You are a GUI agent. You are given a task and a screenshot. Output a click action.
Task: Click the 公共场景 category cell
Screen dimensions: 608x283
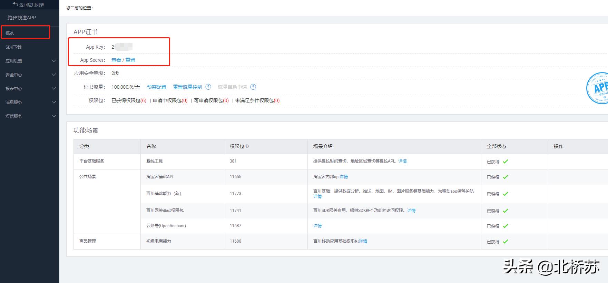coord(88,177)
